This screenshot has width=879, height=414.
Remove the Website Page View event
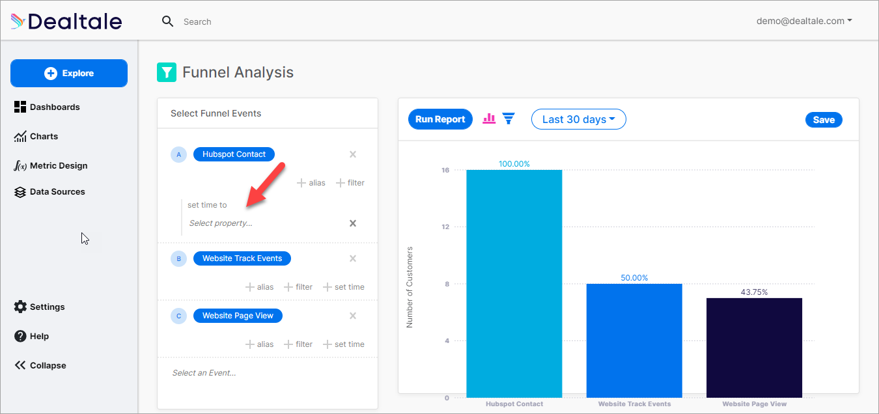353,316
